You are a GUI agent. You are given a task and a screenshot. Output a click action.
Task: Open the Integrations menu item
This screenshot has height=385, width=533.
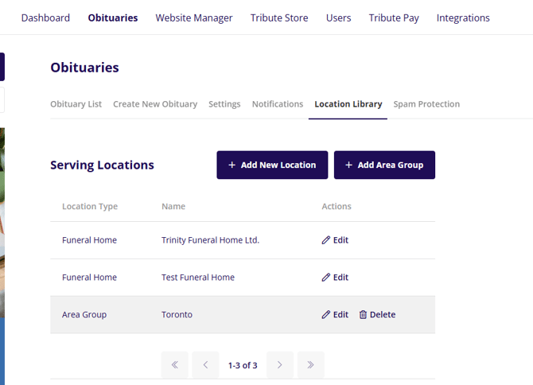click(463, 17)
